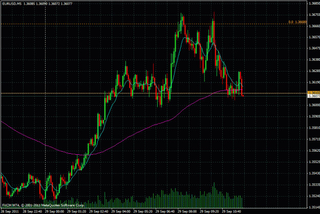Click the 1.36660 price scale label
This screenshot has height=214, width=320.
coord(314,26)
